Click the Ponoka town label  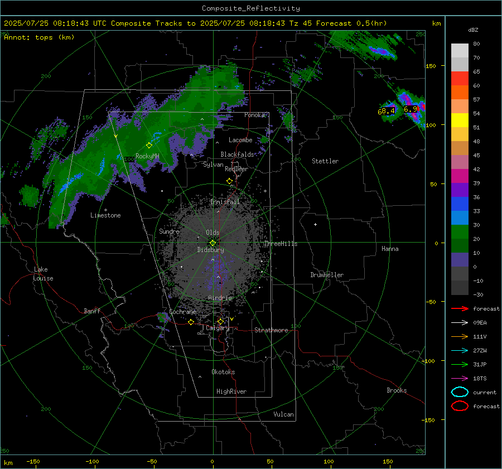coord(254,115)
